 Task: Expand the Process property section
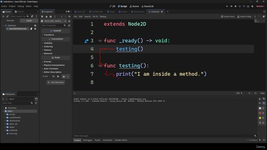(x=48, y=62)
